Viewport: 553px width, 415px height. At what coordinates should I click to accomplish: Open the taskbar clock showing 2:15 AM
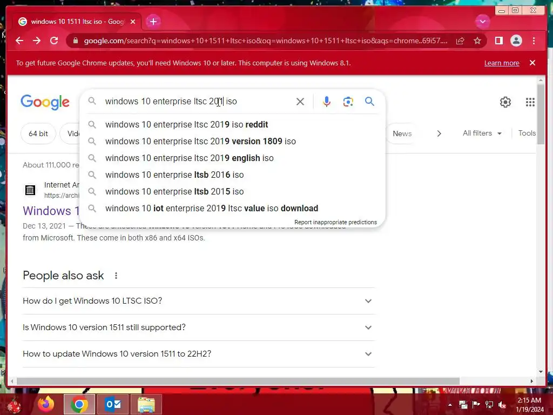[x=529, y=405]
